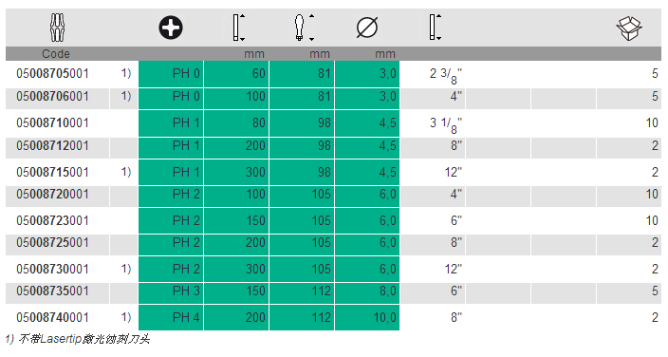Select product code 05008710001
The image size is (668, 357).
click(x=52, y=122)
